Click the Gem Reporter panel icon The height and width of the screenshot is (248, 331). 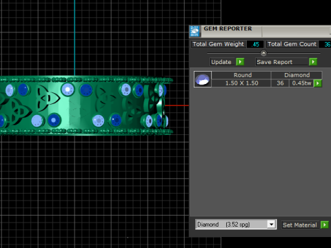[x=194, y=31]
